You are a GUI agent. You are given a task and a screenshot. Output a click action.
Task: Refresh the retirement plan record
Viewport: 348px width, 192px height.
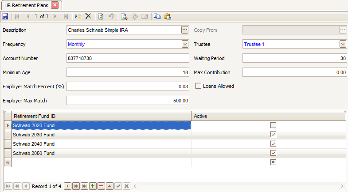click(x=101, y=16)
